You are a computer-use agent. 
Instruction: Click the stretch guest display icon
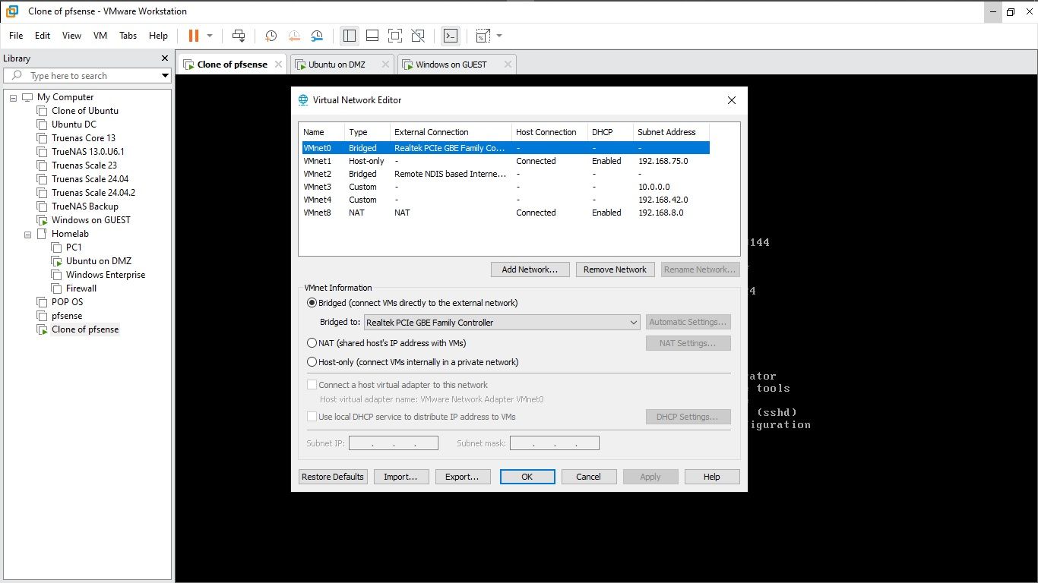483,36
